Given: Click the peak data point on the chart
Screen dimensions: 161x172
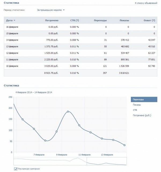Looking at the screenshot, I should [68, 111].
